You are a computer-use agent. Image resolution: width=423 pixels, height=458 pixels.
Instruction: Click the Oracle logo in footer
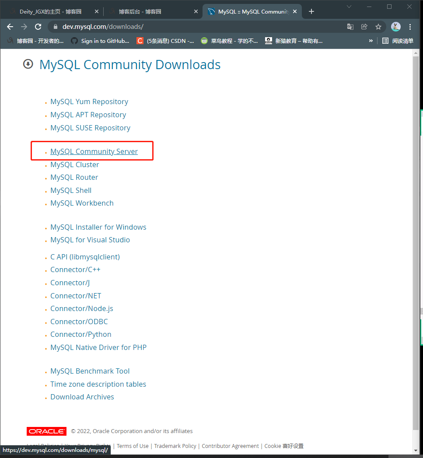[x=46, y=431]
